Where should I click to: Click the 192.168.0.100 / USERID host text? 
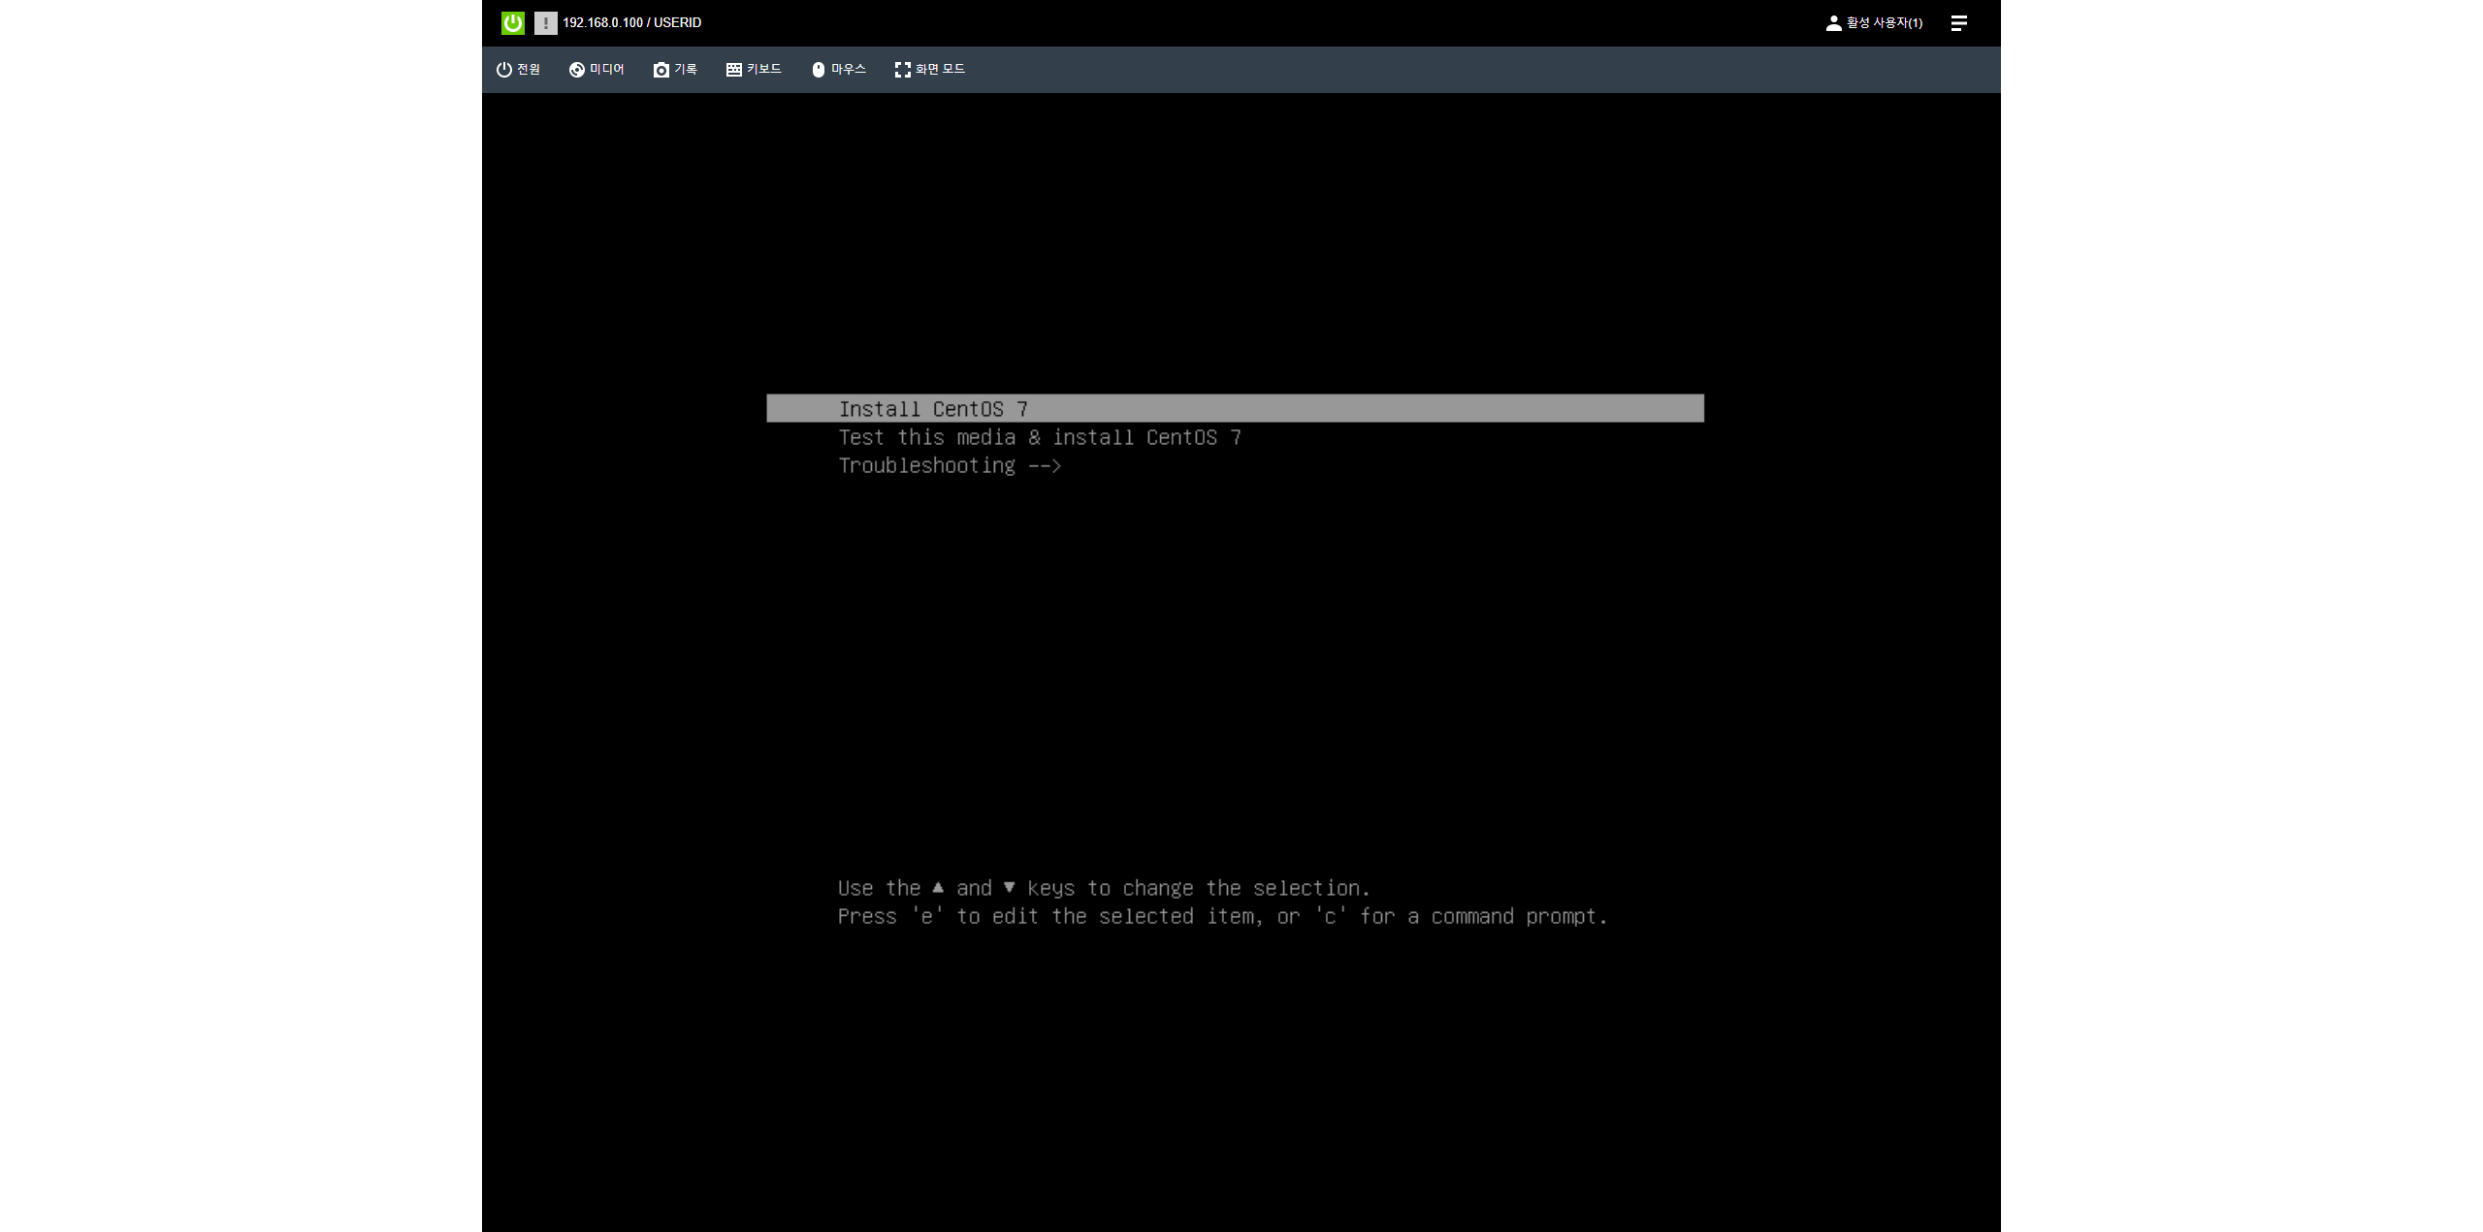[631, 22]
